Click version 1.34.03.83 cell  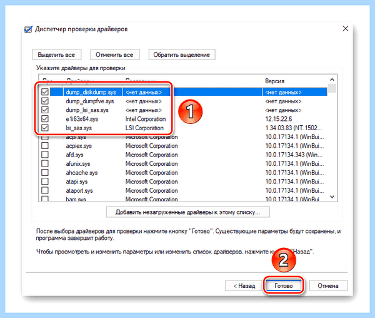pyautogui.click(x=294, y=128)
